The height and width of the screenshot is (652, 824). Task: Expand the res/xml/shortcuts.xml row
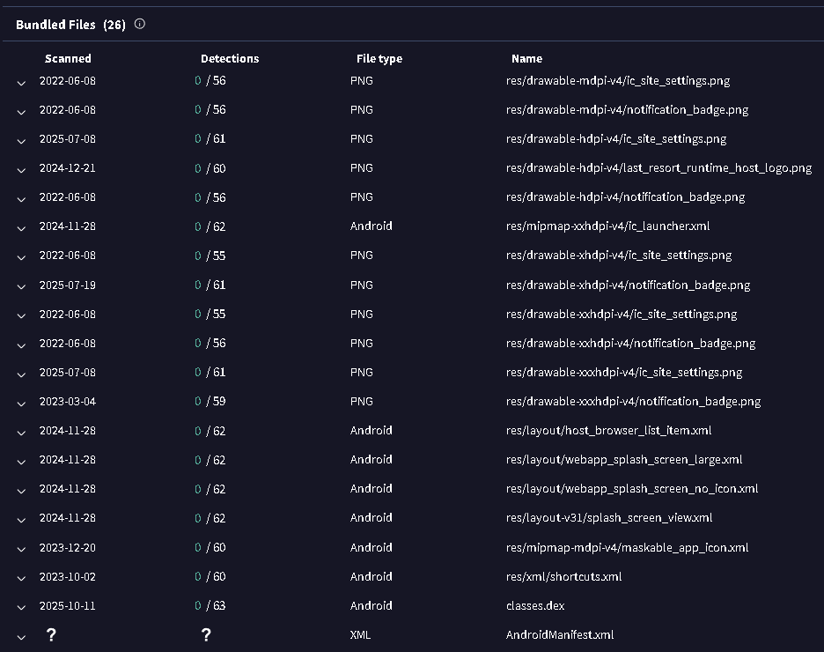click(x=21, y=577)
